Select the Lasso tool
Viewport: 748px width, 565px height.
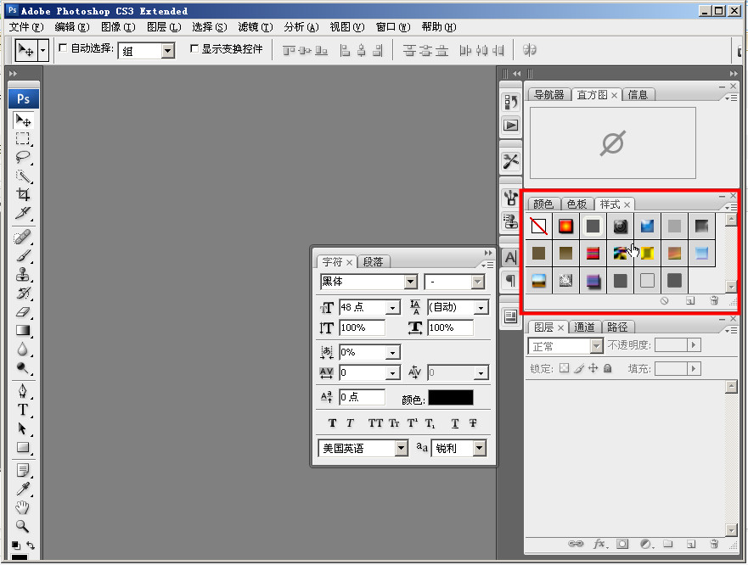click(23, 157)
